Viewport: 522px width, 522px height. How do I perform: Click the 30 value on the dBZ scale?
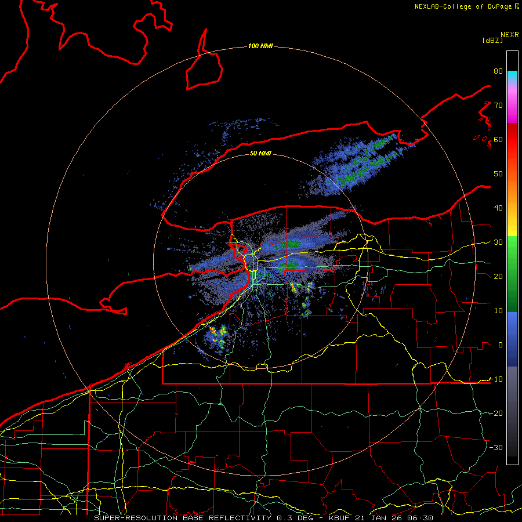click(x=498, y=242)
